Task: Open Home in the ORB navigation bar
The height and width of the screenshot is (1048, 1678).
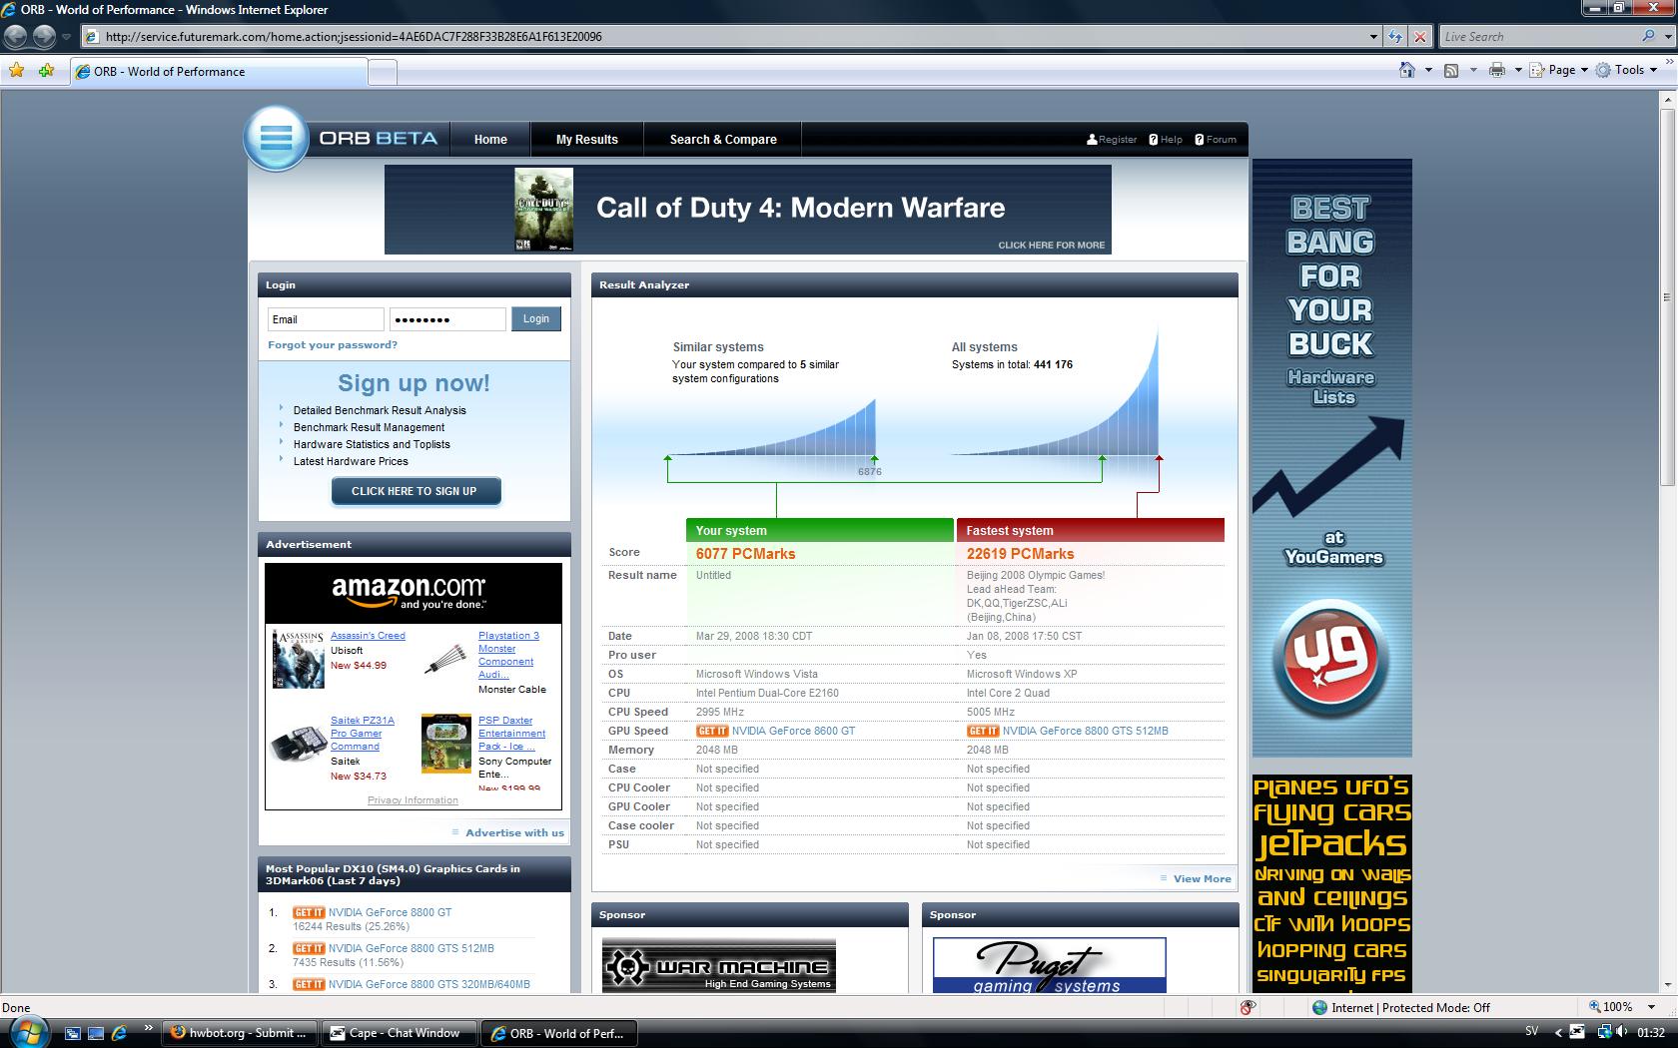Action: point(490,140)
